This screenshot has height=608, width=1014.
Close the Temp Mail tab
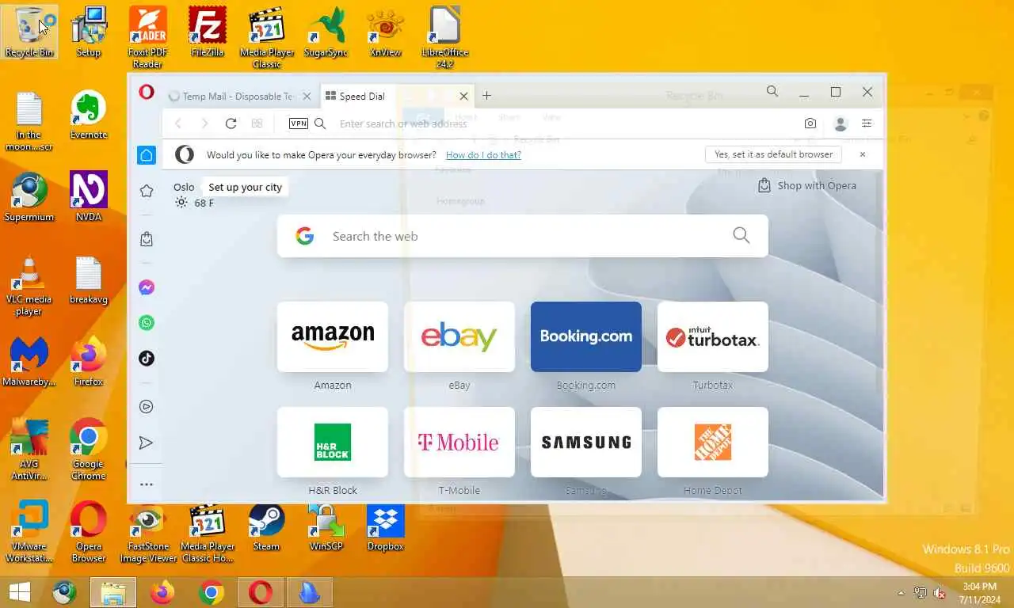307,97
